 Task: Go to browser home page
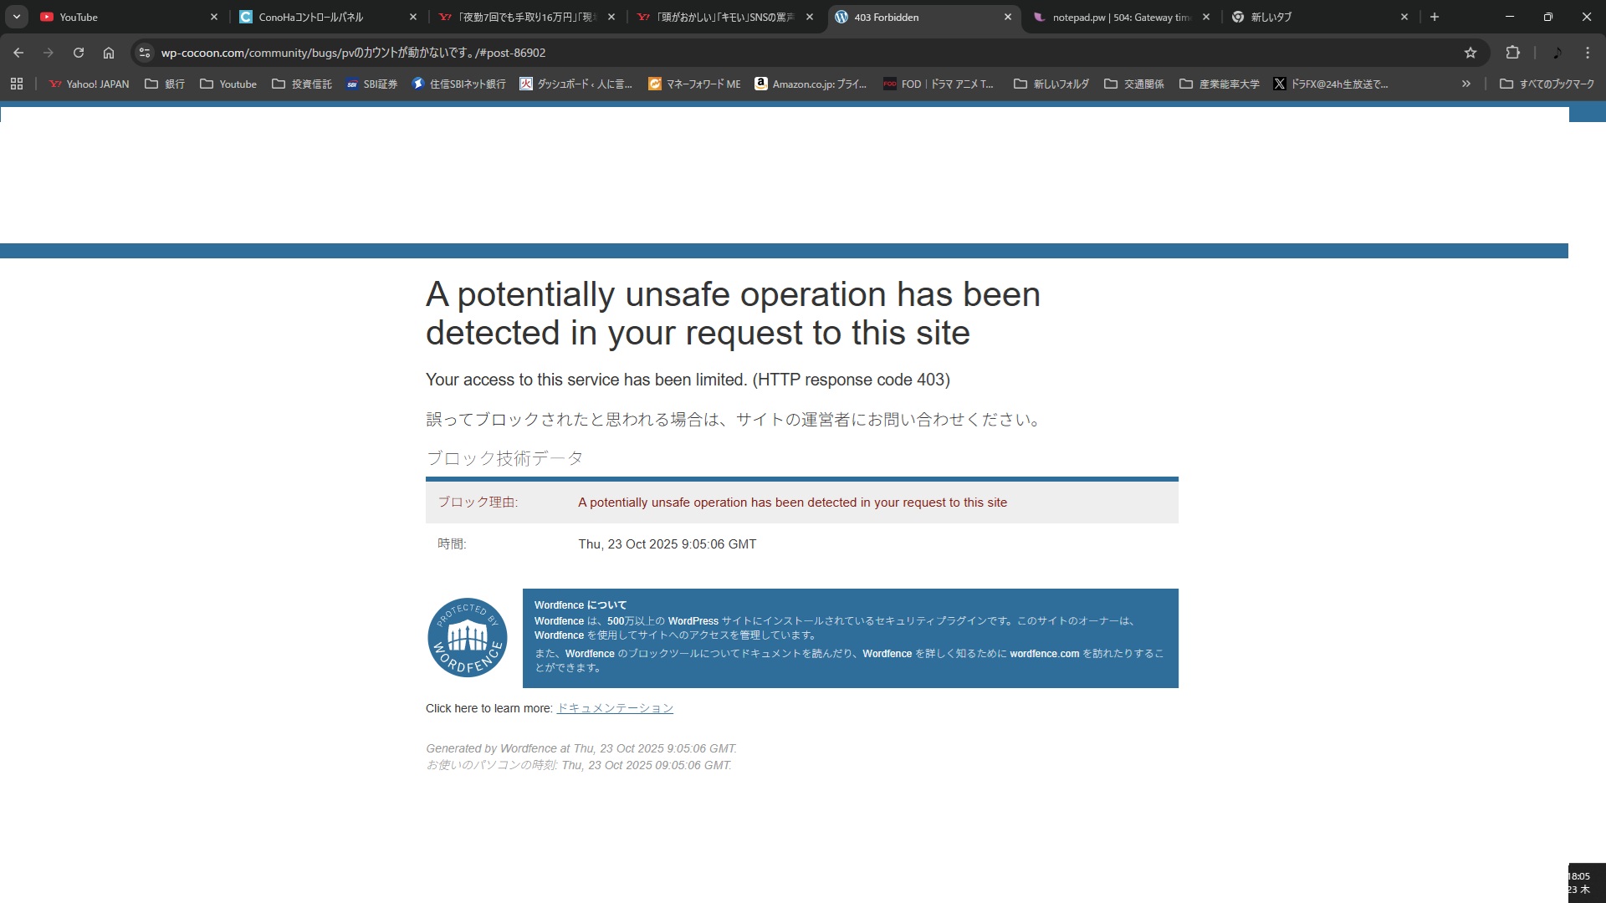pyautogui.click(x=109, y=53)
